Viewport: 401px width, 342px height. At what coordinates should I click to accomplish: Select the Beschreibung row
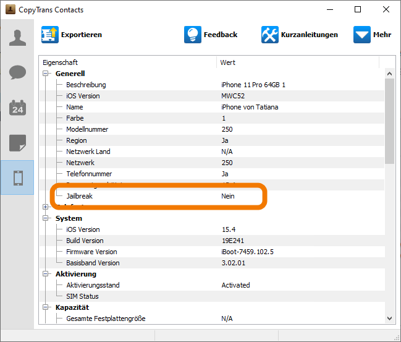[x=212, y=85]
